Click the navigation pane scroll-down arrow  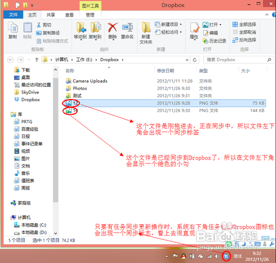56,233
